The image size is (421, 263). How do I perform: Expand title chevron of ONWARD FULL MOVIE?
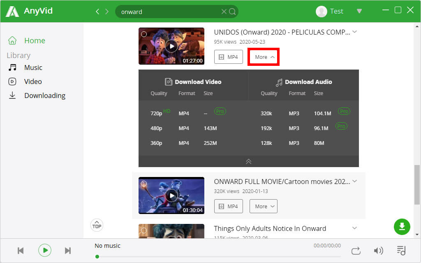[x=355, y=181]
